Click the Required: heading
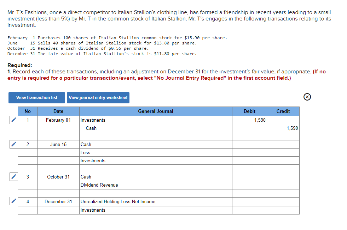Viewport: 347px width, 230px height. pyautogui.click(x=20, y=65)
